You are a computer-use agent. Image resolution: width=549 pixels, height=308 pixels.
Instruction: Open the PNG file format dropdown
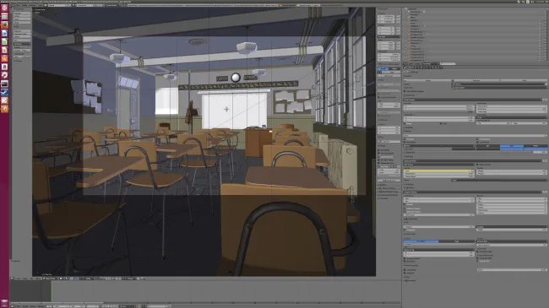tap(439, 146)
